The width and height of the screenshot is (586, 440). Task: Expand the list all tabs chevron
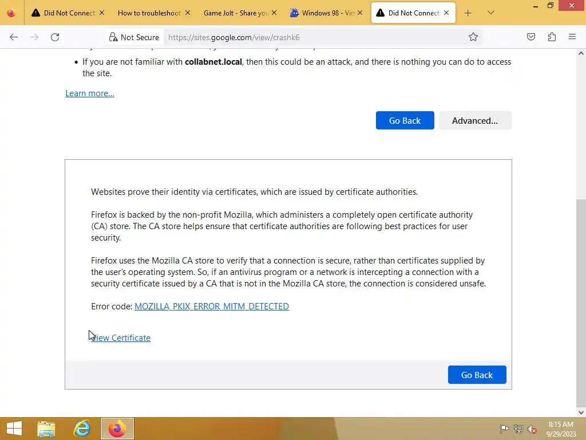(491, 13)
